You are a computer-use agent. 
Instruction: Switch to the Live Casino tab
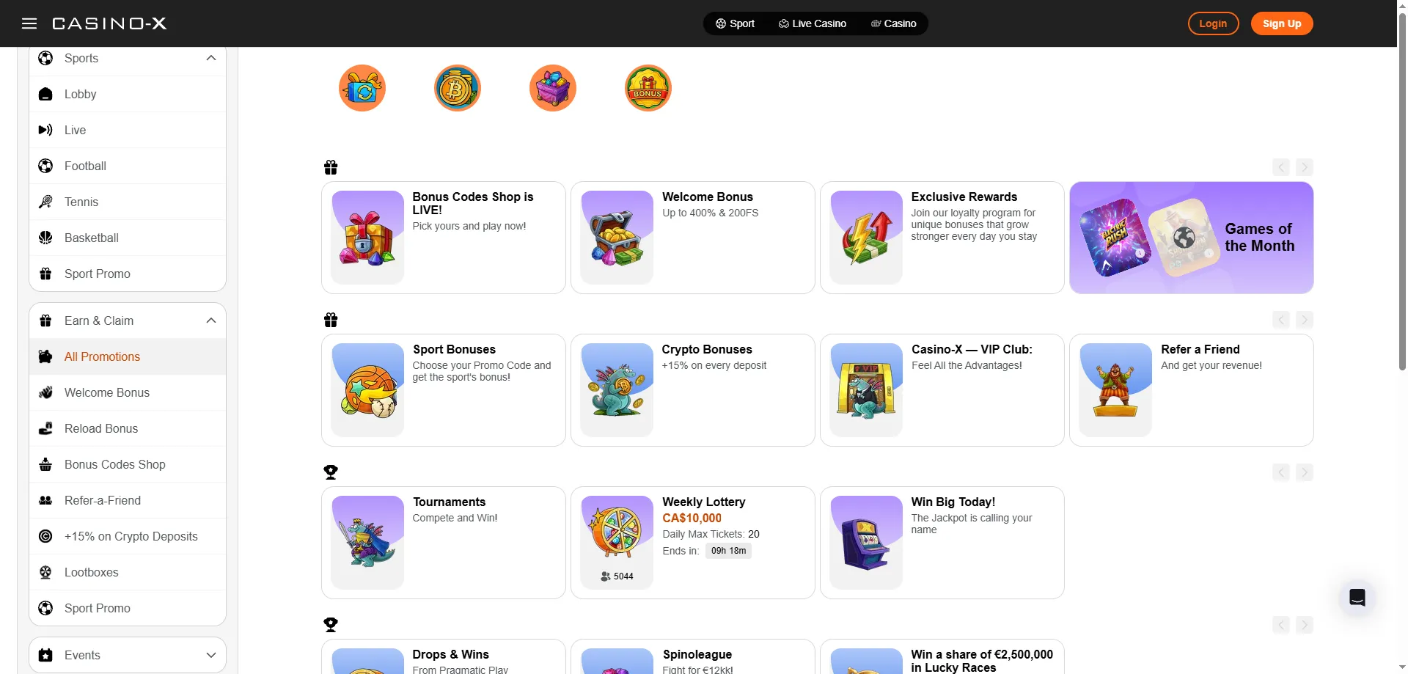(813, 23)
